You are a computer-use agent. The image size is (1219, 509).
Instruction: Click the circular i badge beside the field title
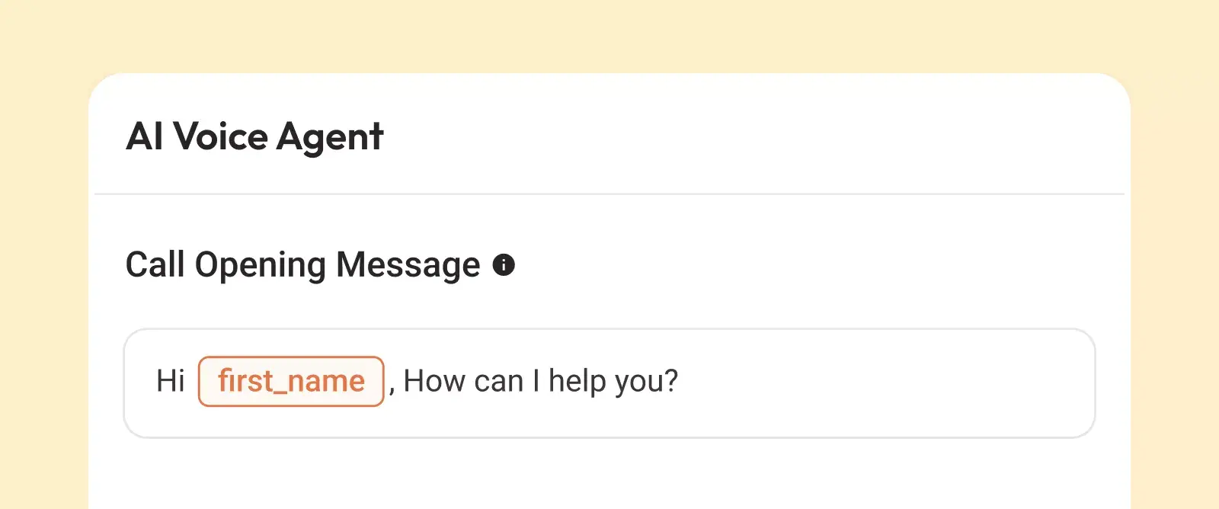(505, 265)
